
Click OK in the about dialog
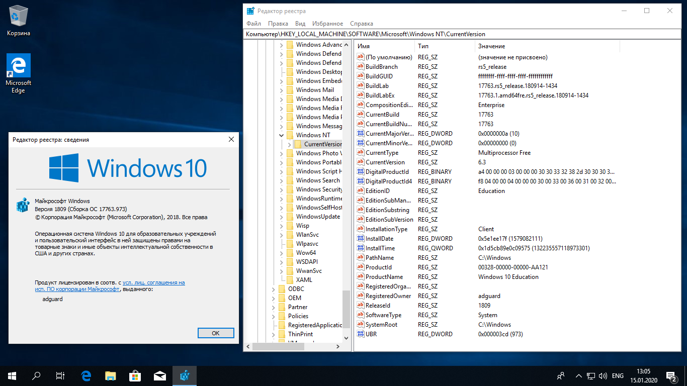pyautogui.click(x=216, y=333)
